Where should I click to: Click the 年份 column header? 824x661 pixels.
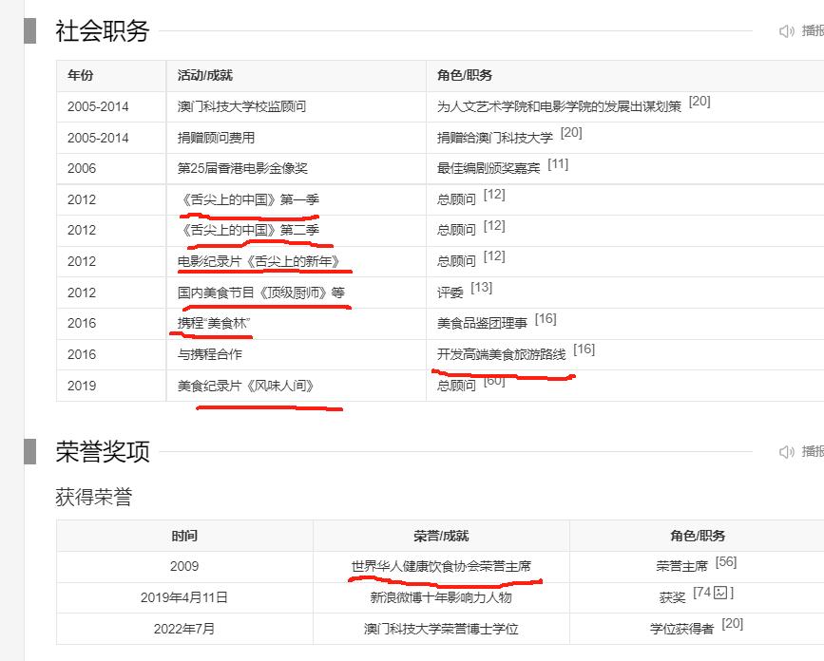[x=81, y=76]
